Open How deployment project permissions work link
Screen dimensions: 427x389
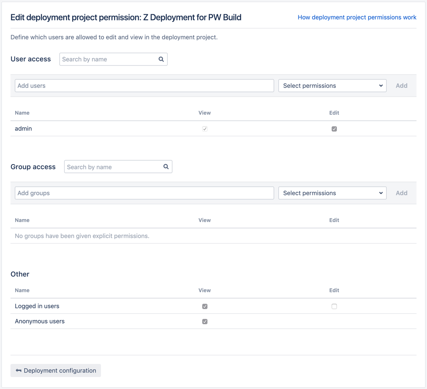[x=357, y=17]
